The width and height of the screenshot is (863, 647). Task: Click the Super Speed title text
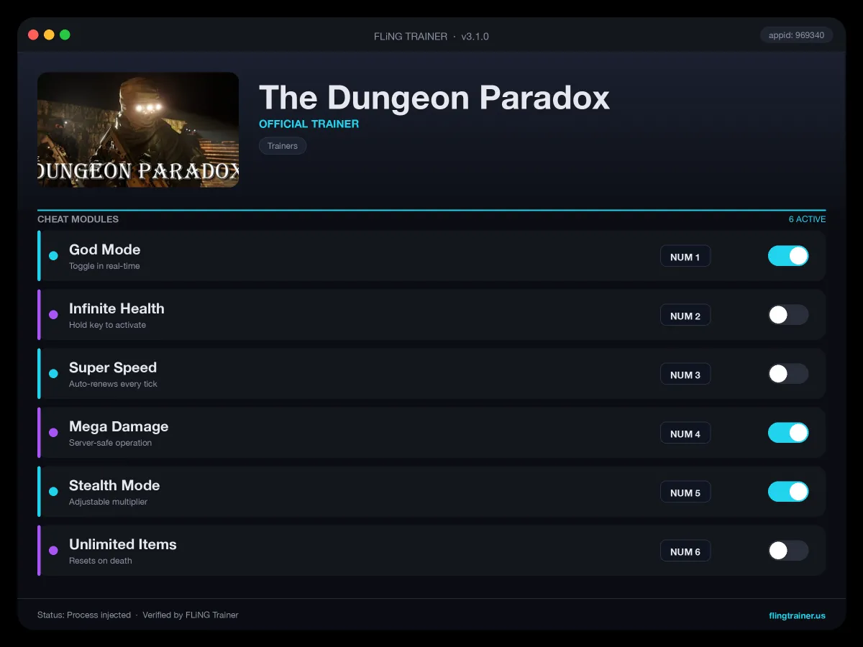(113, 367)
